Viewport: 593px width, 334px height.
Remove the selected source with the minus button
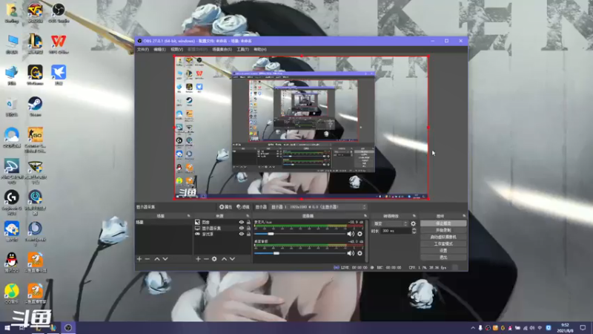(x=206, y=259)
